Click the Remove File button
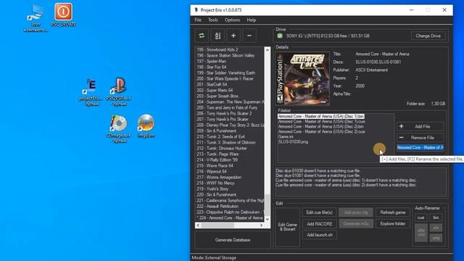The image size is (464, 261). pyautogui.click(x=420, y=138)
